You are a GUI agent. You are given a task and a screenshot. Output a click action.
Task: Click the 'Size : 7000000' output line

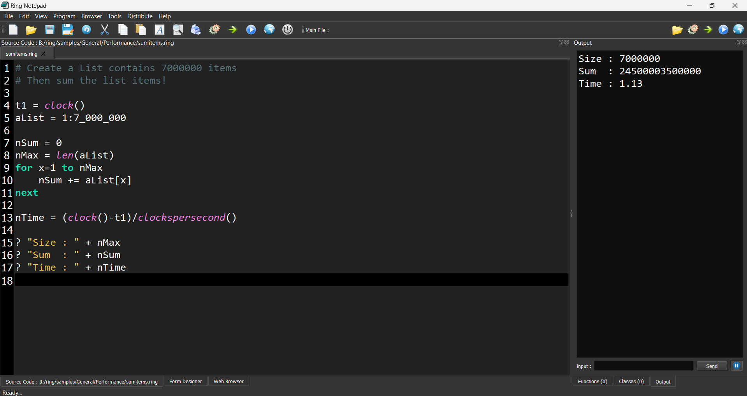(x=619, y=59)
